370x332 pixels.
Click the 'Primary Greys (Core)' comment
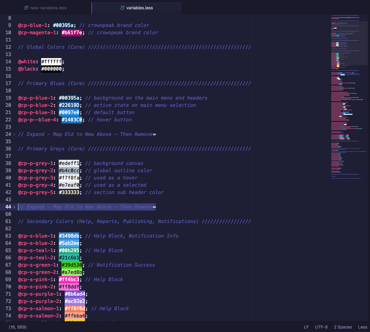[135, 149]
